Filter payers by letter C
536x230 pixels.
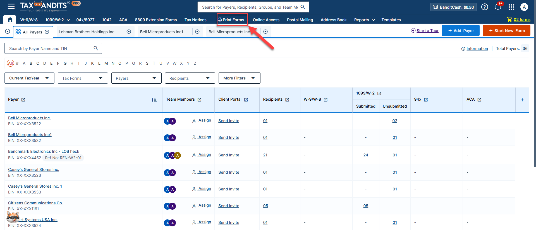(x=38, y=63)
